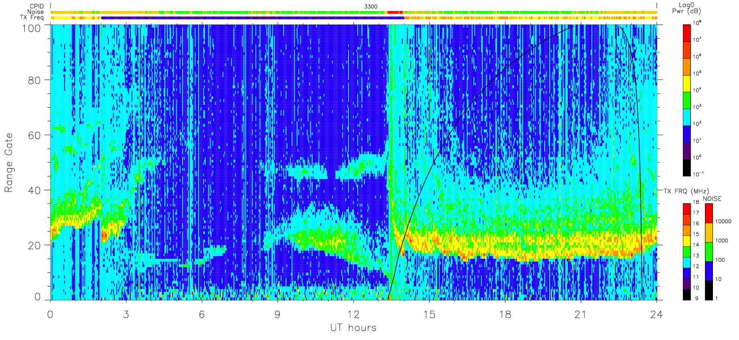Click x-axis tick label '3'
Screen dimensions: 739x340
point(126,315)
